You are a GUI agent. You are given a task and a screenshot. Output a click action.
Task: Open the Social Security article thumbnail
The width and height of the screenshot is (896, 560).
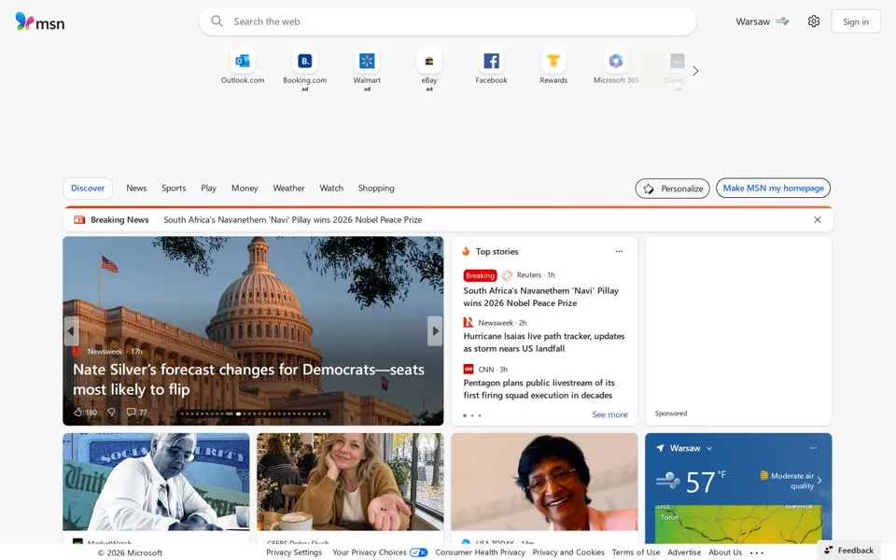[x=156, y=482]
